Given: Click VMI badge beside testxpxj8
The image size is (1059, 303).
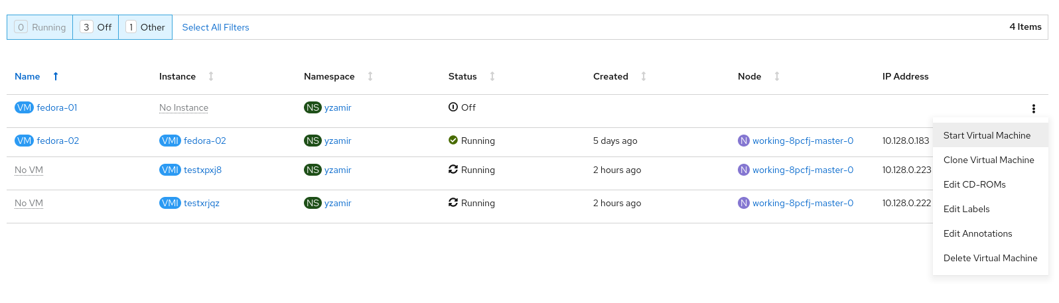Looking at the screenshot, I should point(170,170).
